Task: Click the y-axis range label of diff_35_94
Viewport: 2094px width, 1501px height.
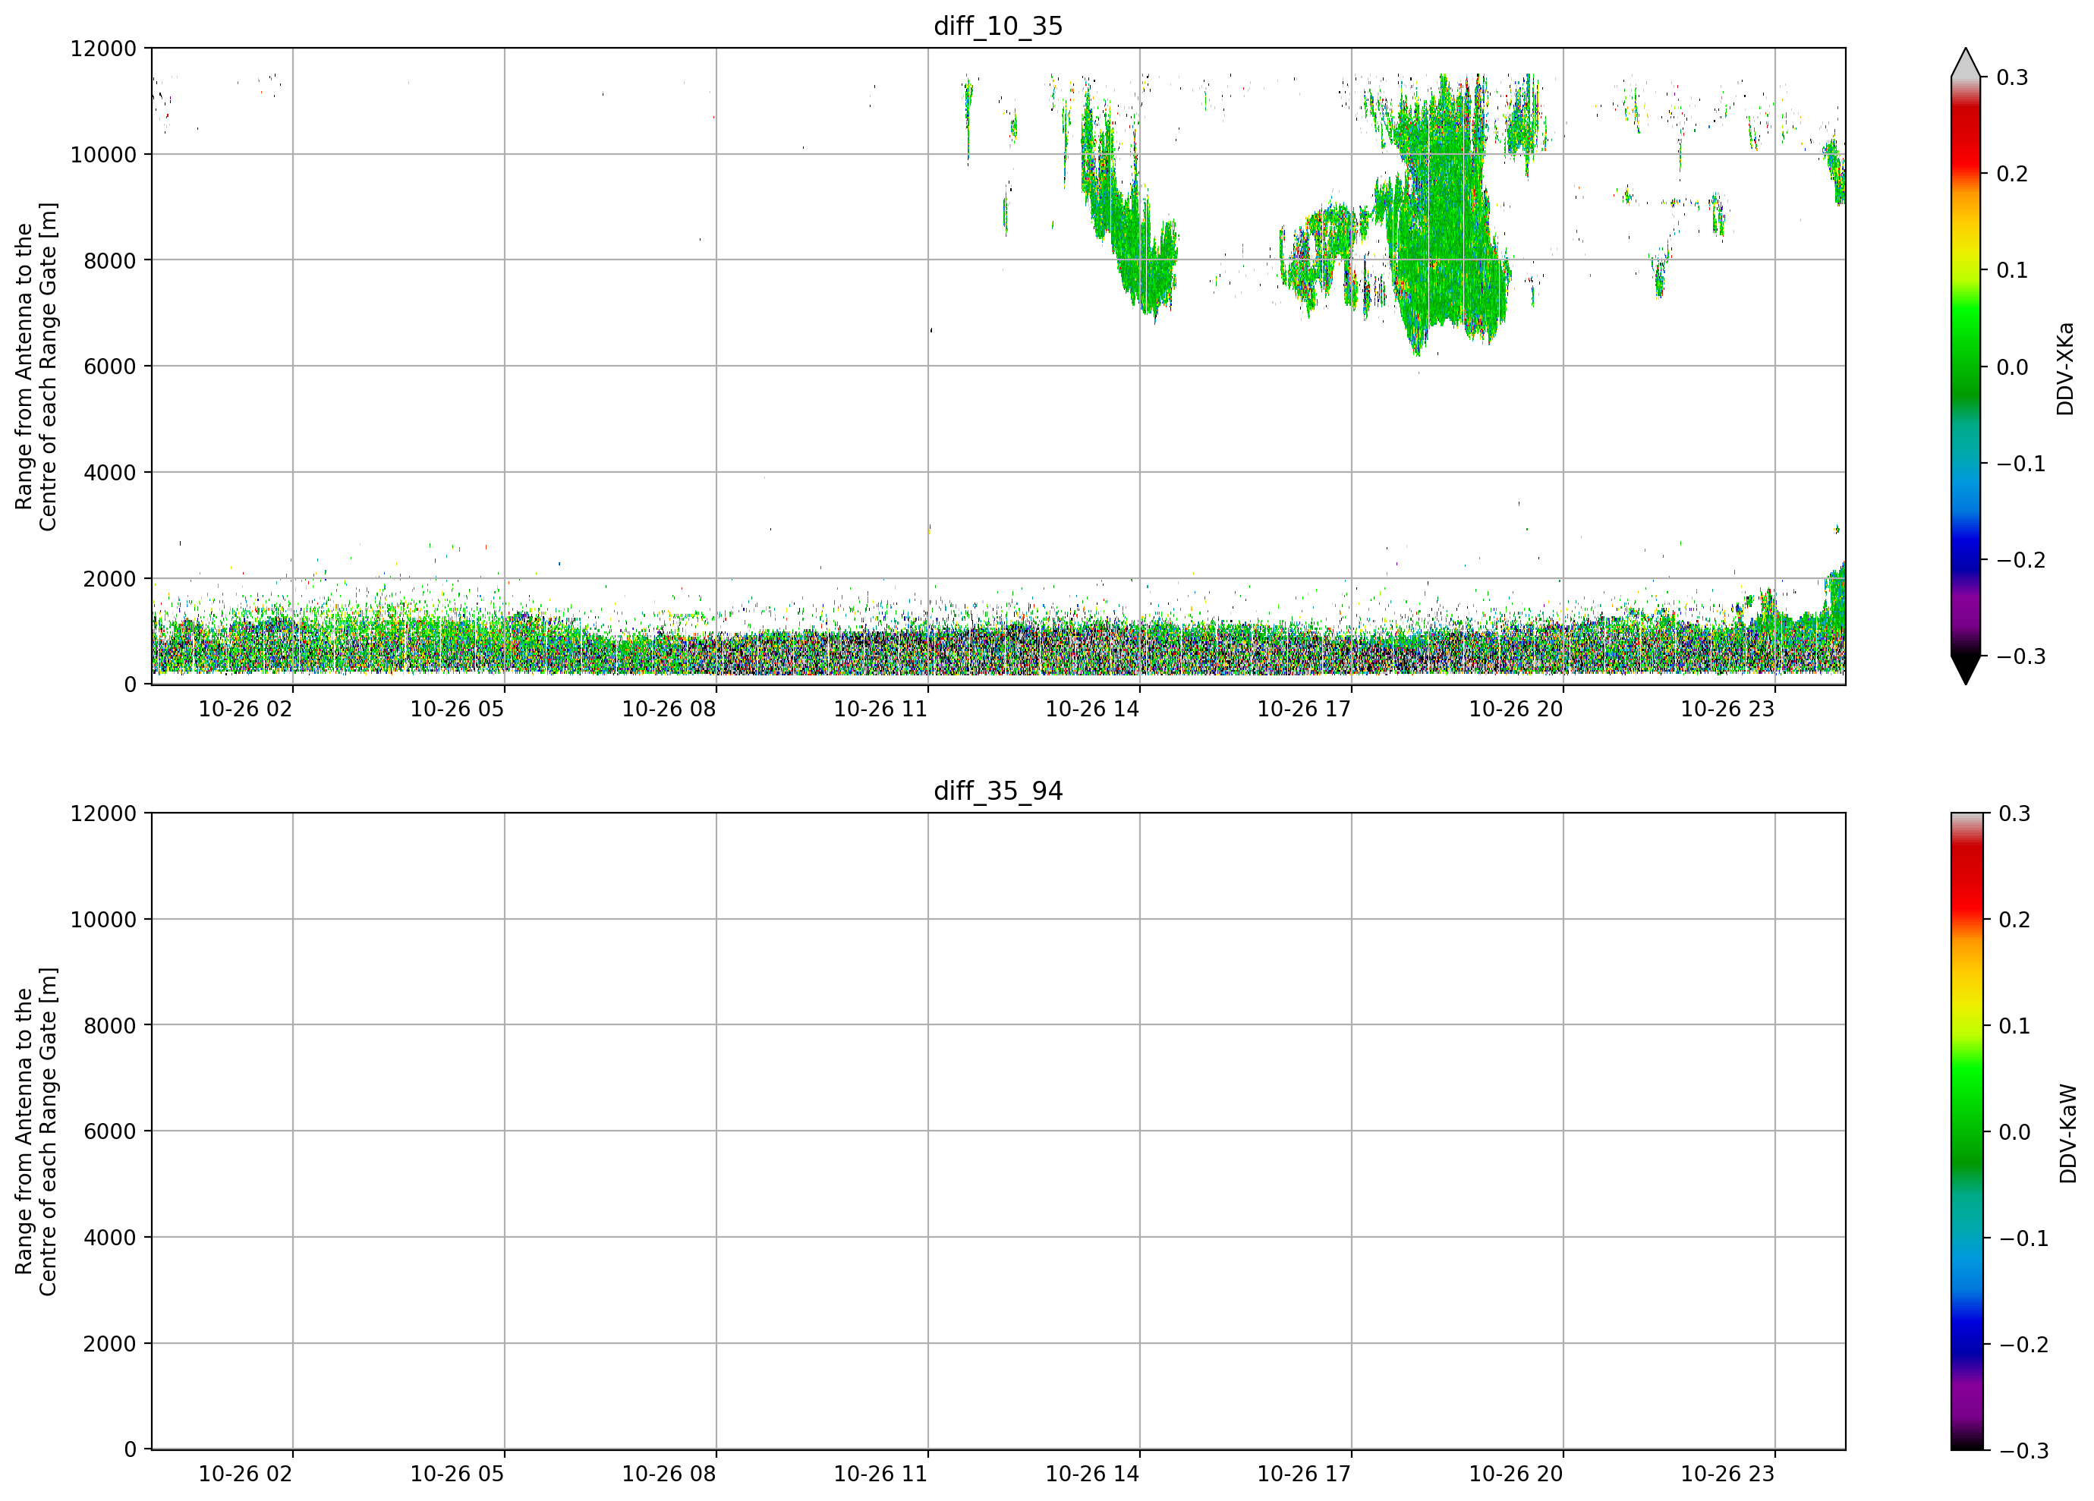Action: point(36,1131)
